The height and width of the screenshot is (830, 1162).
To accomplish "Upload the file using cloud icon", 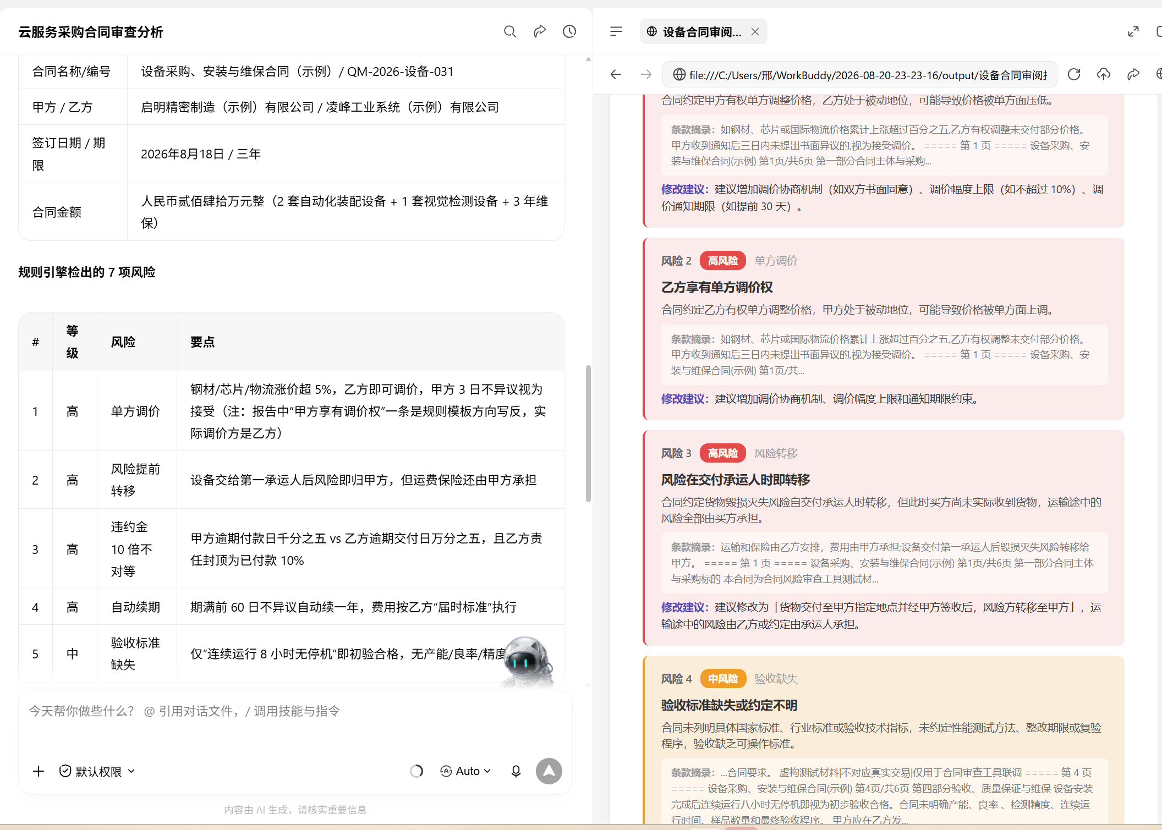I will (1104, 74).
